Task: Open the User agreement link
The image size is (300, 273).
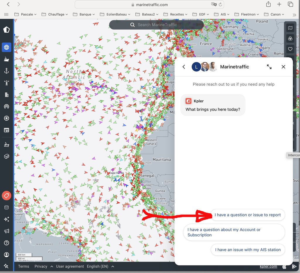Action: tap(70, 266)
